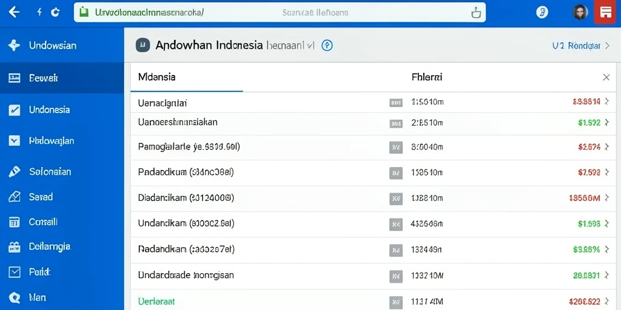The height and width of the screenshot is (310, 621).
Task: Click the blue help circle icon in header
Action: click(327, 45)
